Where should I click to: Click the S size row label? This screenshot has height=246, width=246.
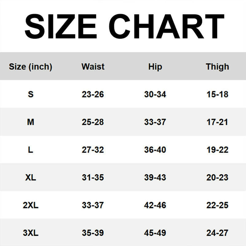tap(30, 94)
